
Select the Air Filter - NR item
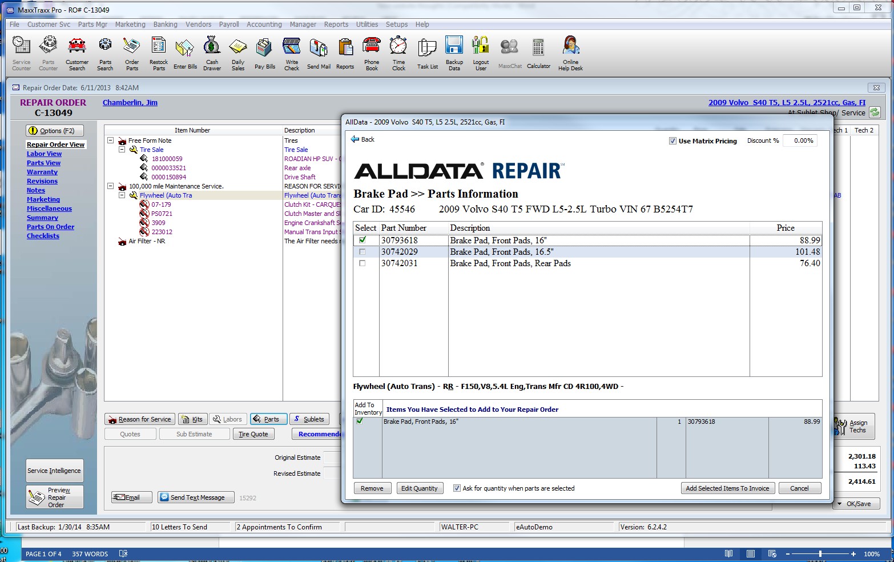click(x=147, y=241)
